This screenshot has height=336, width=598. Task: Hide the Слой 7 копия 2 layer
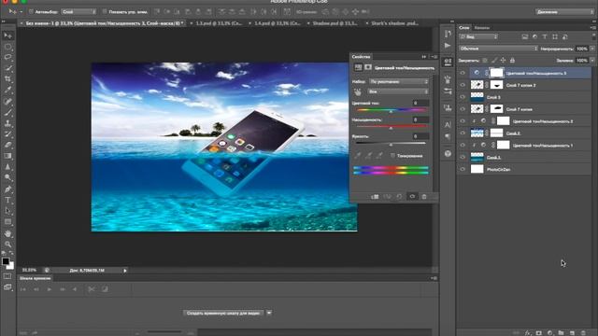click(x=463, y=85)
